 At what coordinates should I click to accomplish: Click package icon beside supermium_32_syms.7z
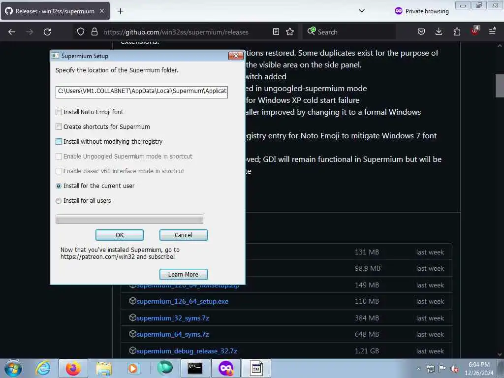pos(133,317)
